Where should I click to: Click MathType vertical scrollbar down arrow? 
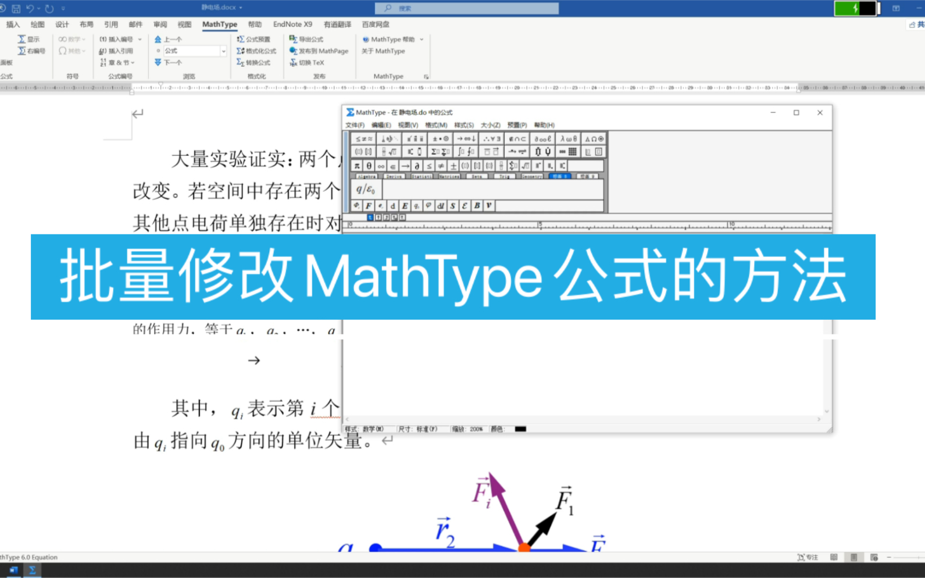click(x=826, y=411)
